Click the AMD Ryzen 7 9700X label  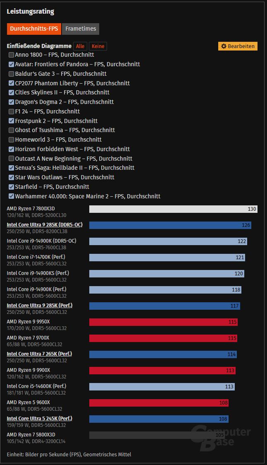(x=28, y=338)
